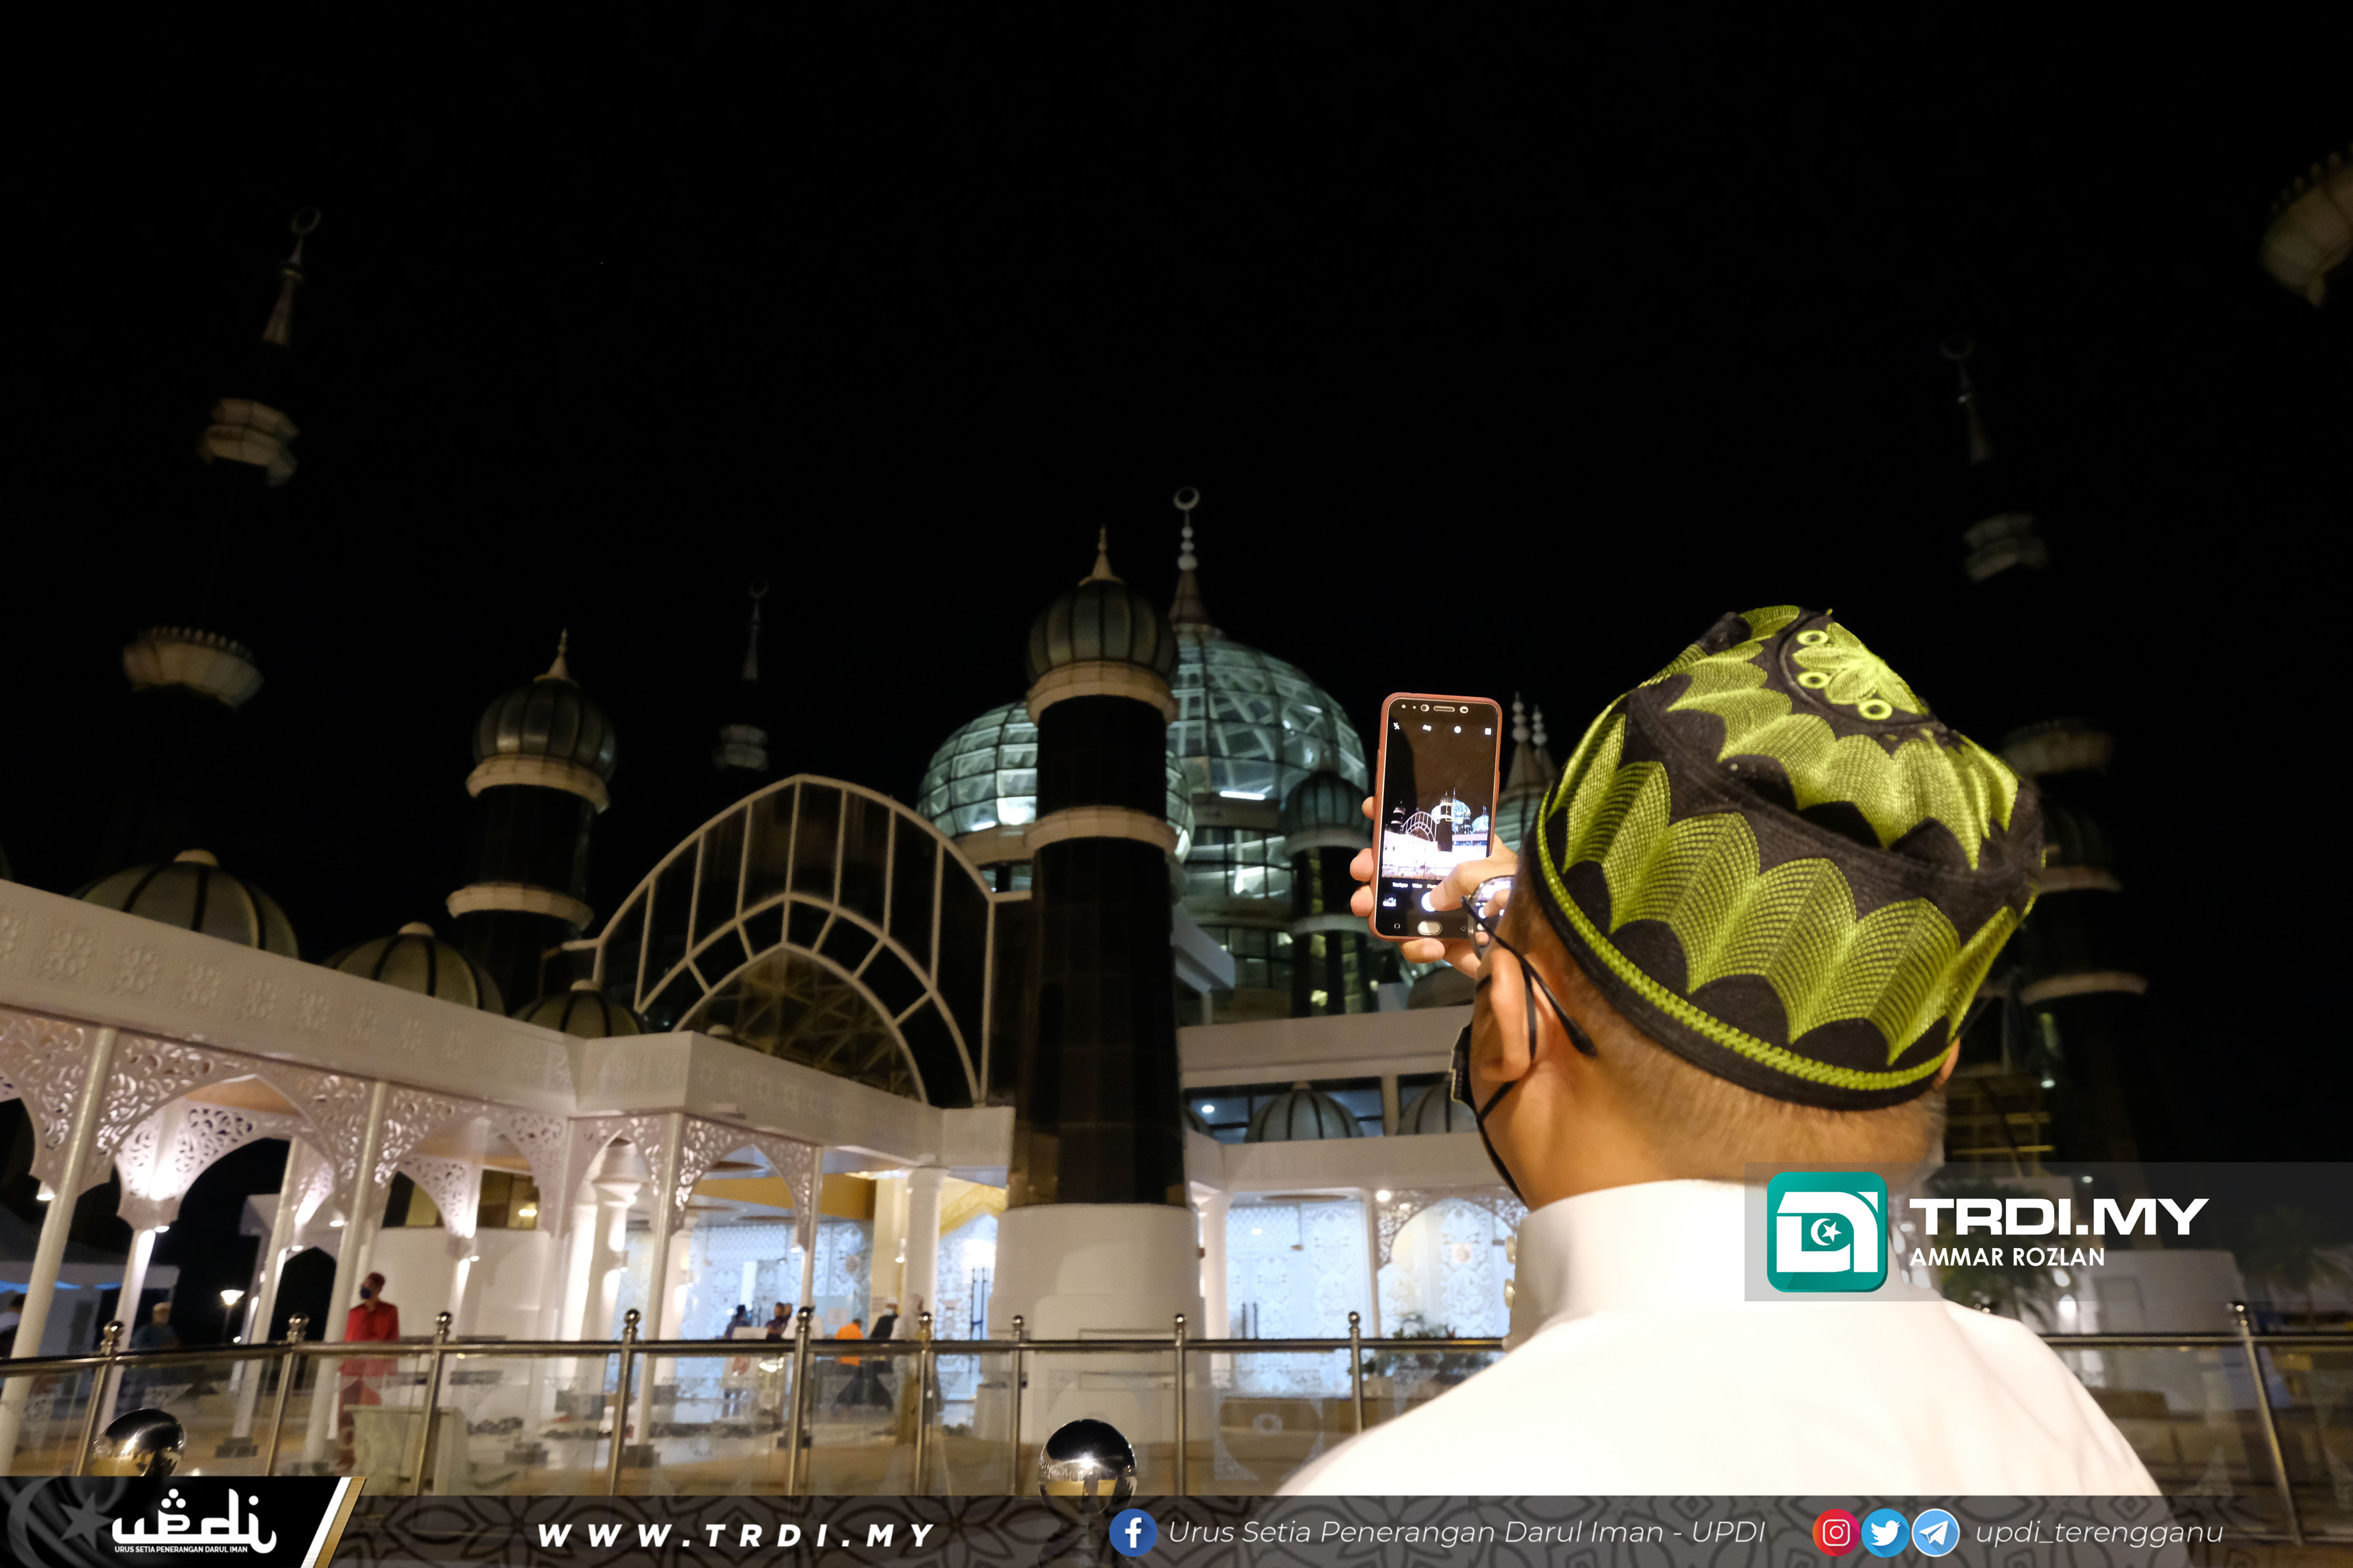The height and width of the screenshot is (1568, 2353).
Task: Click the Instagram icon in the footer
Action: (x=1835, y=1532)
